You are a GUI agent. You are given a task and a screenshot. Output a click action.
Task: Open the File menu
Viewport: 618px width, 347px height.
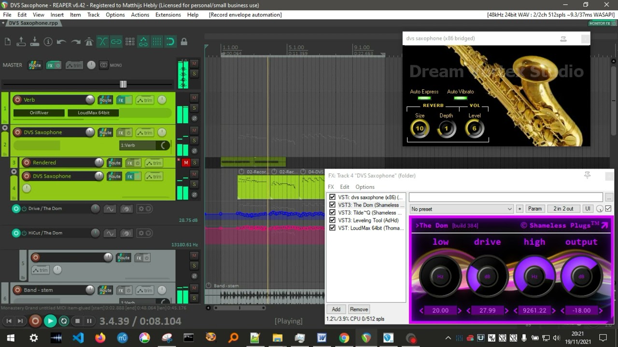(7, 15)
